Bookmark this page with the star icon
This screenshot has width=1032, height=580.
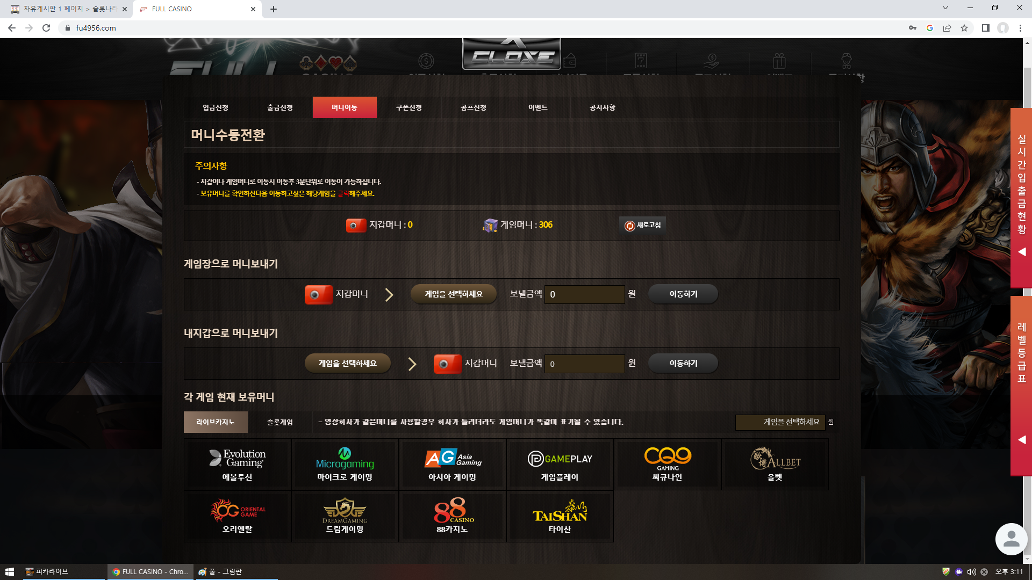click(x=964, y=28)
